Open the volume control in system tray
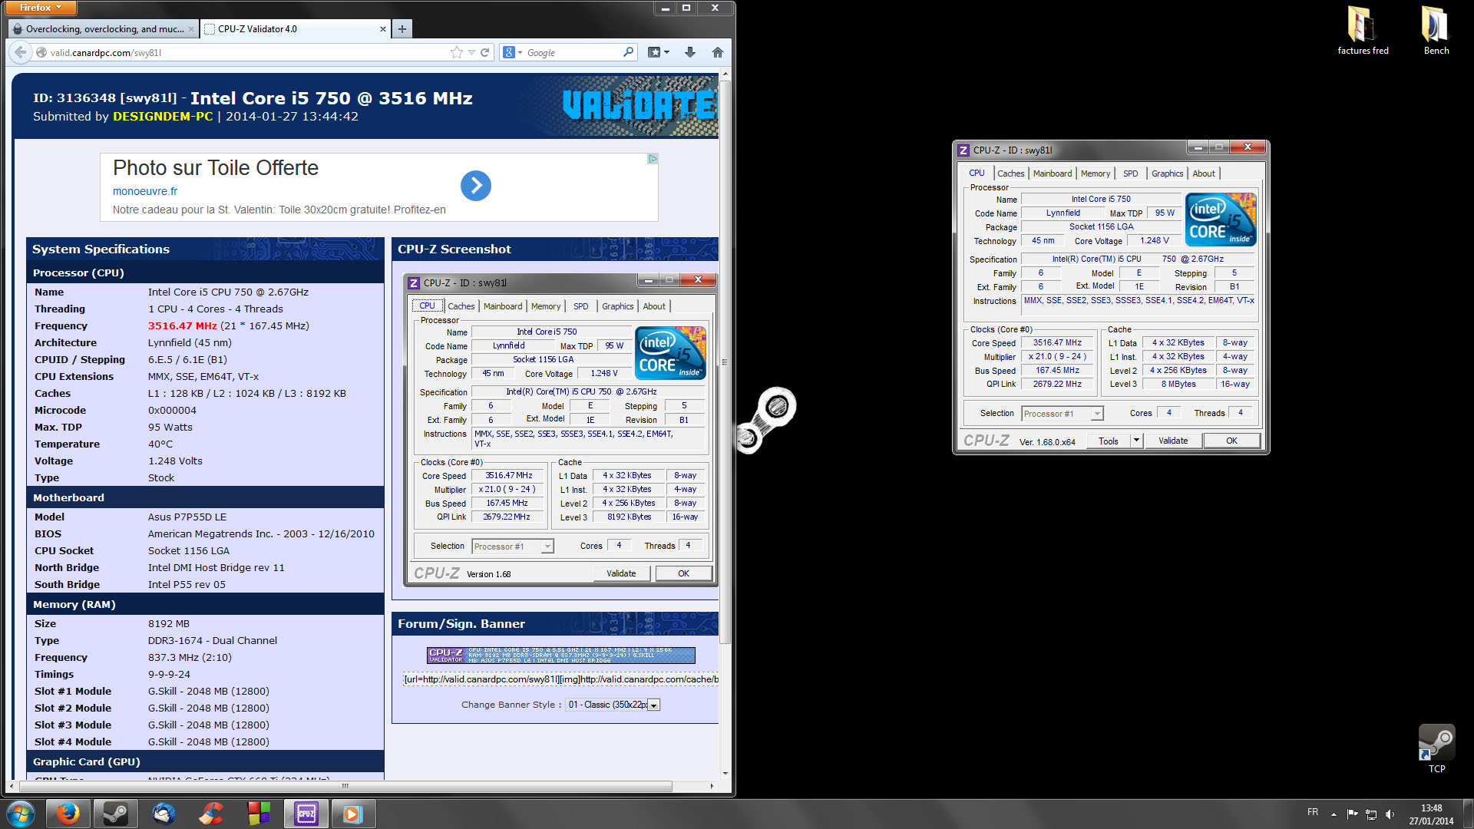Viewport: 1474px width, 829px height. [x=1390, y=814]
